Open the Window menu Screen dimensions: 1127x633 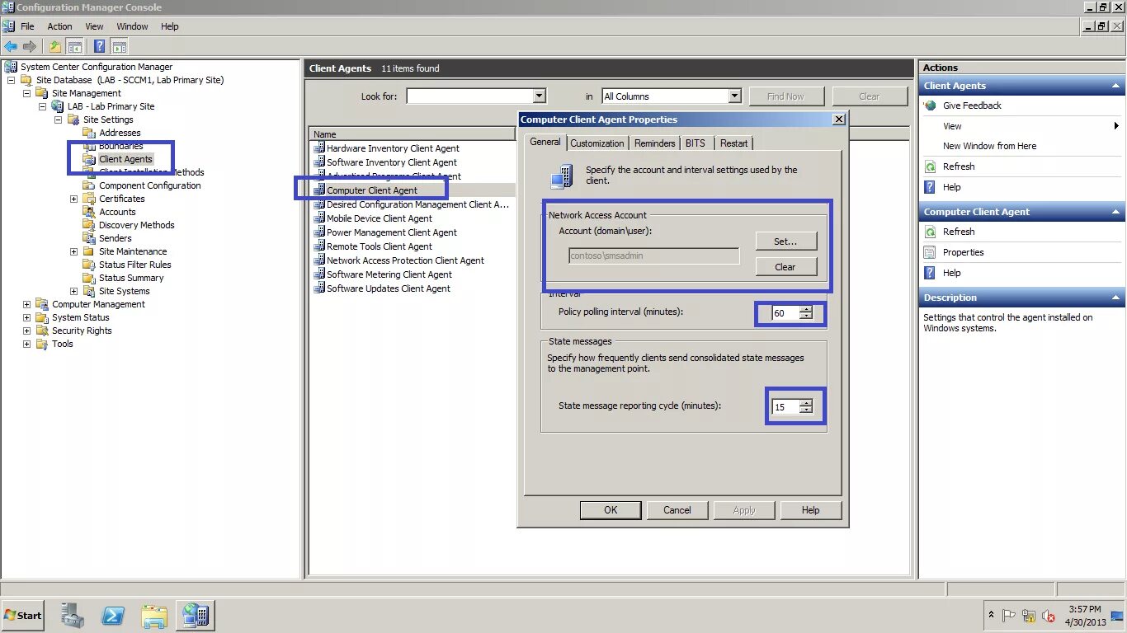tap(132, 26)
